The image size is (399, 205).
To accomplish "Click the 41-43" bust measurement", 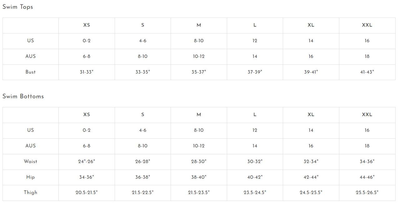I will pos(367,72).
